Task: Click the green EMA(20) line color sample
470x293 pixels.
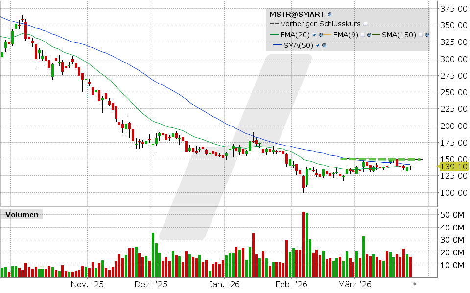Action: point(274,35)
